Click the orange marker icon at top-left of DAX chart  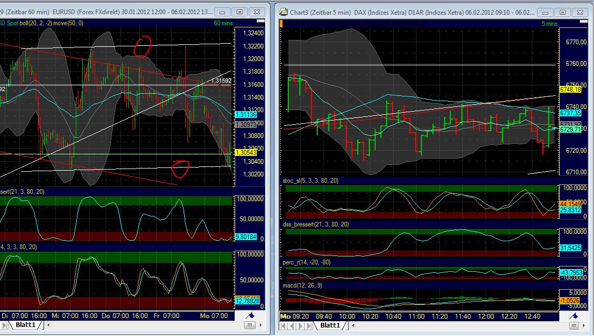click(x=281, y=24)
